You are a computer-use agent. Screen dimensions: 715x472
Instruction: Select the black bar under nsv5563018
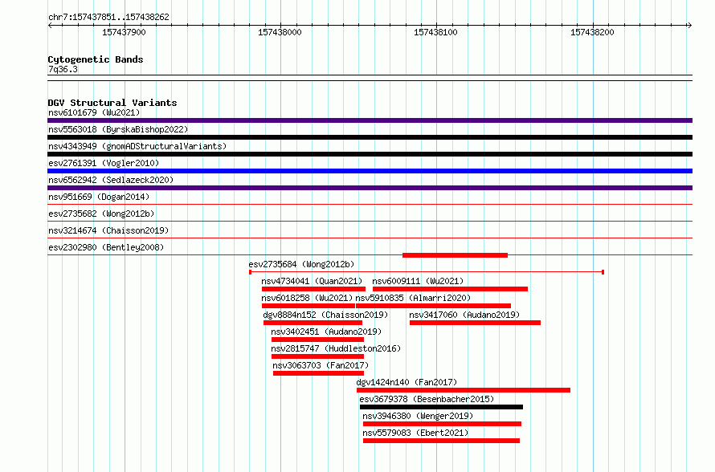(x=370, y=137)
